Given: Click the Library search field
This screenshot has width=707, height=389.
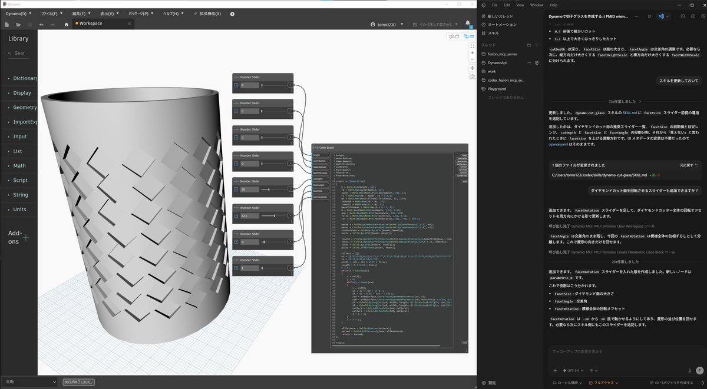Looking at the screenshot, I should coord(18,53).
